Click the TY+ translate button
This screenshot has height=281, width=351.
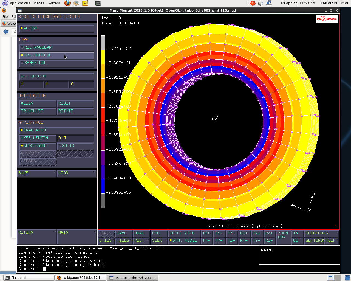pyautogui.click(x=219, y=233)
